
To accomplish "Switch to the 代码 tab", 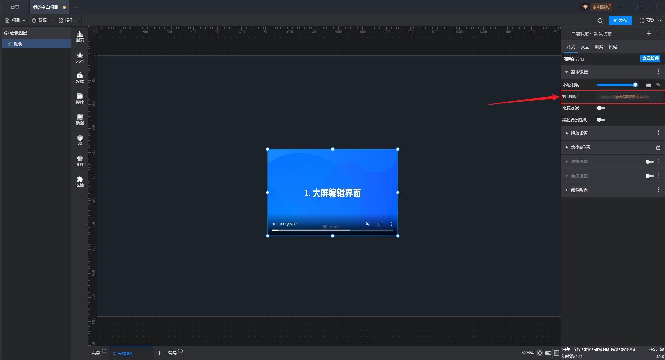I will (612, 47).
